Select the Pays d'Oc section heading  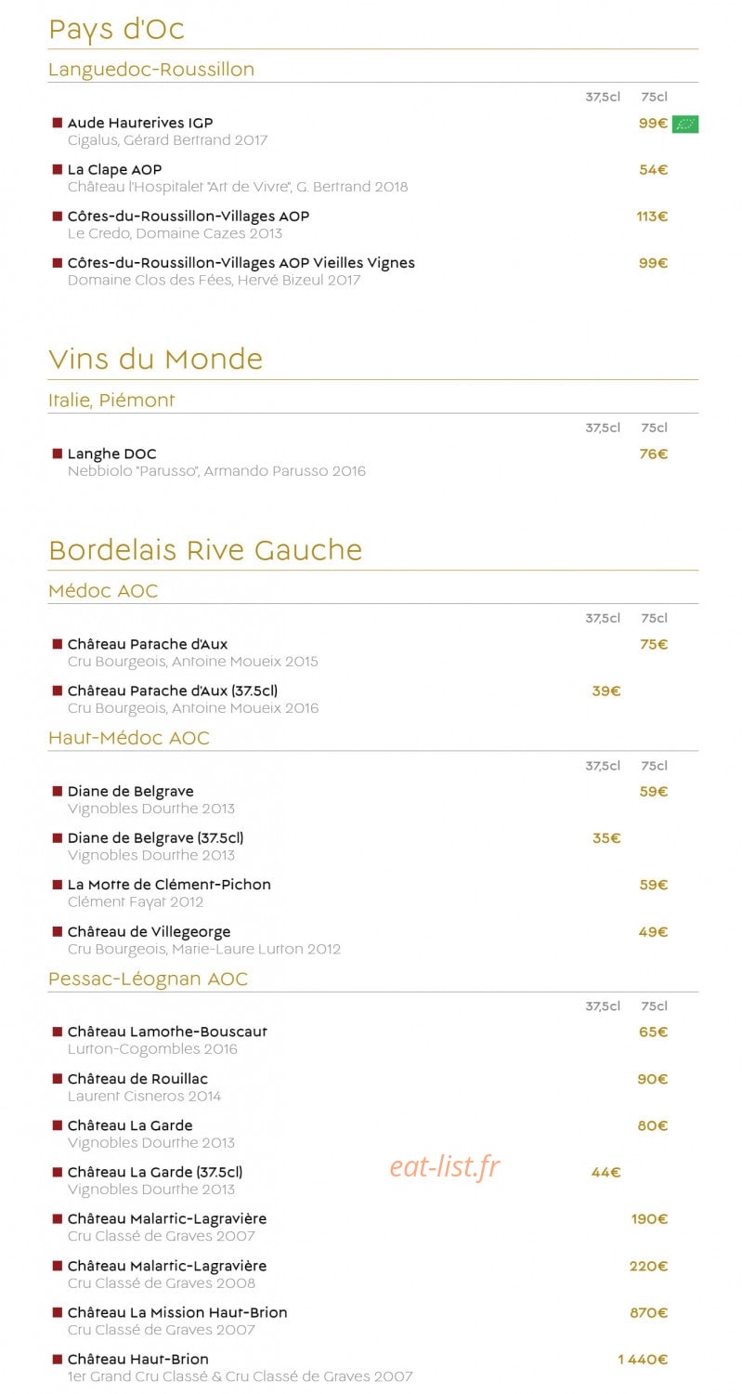pyautogui.click(x=116, y=29)
